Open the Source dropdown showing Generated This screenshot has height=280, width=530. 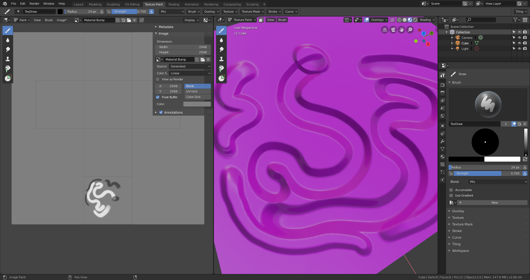[x=190, y=66]
